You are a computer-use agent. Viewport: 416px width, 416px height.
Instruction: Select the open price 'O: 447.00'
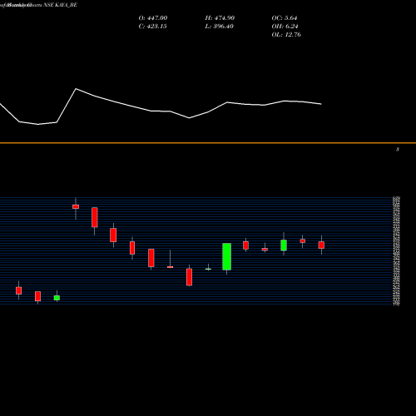tap(153, 18)
